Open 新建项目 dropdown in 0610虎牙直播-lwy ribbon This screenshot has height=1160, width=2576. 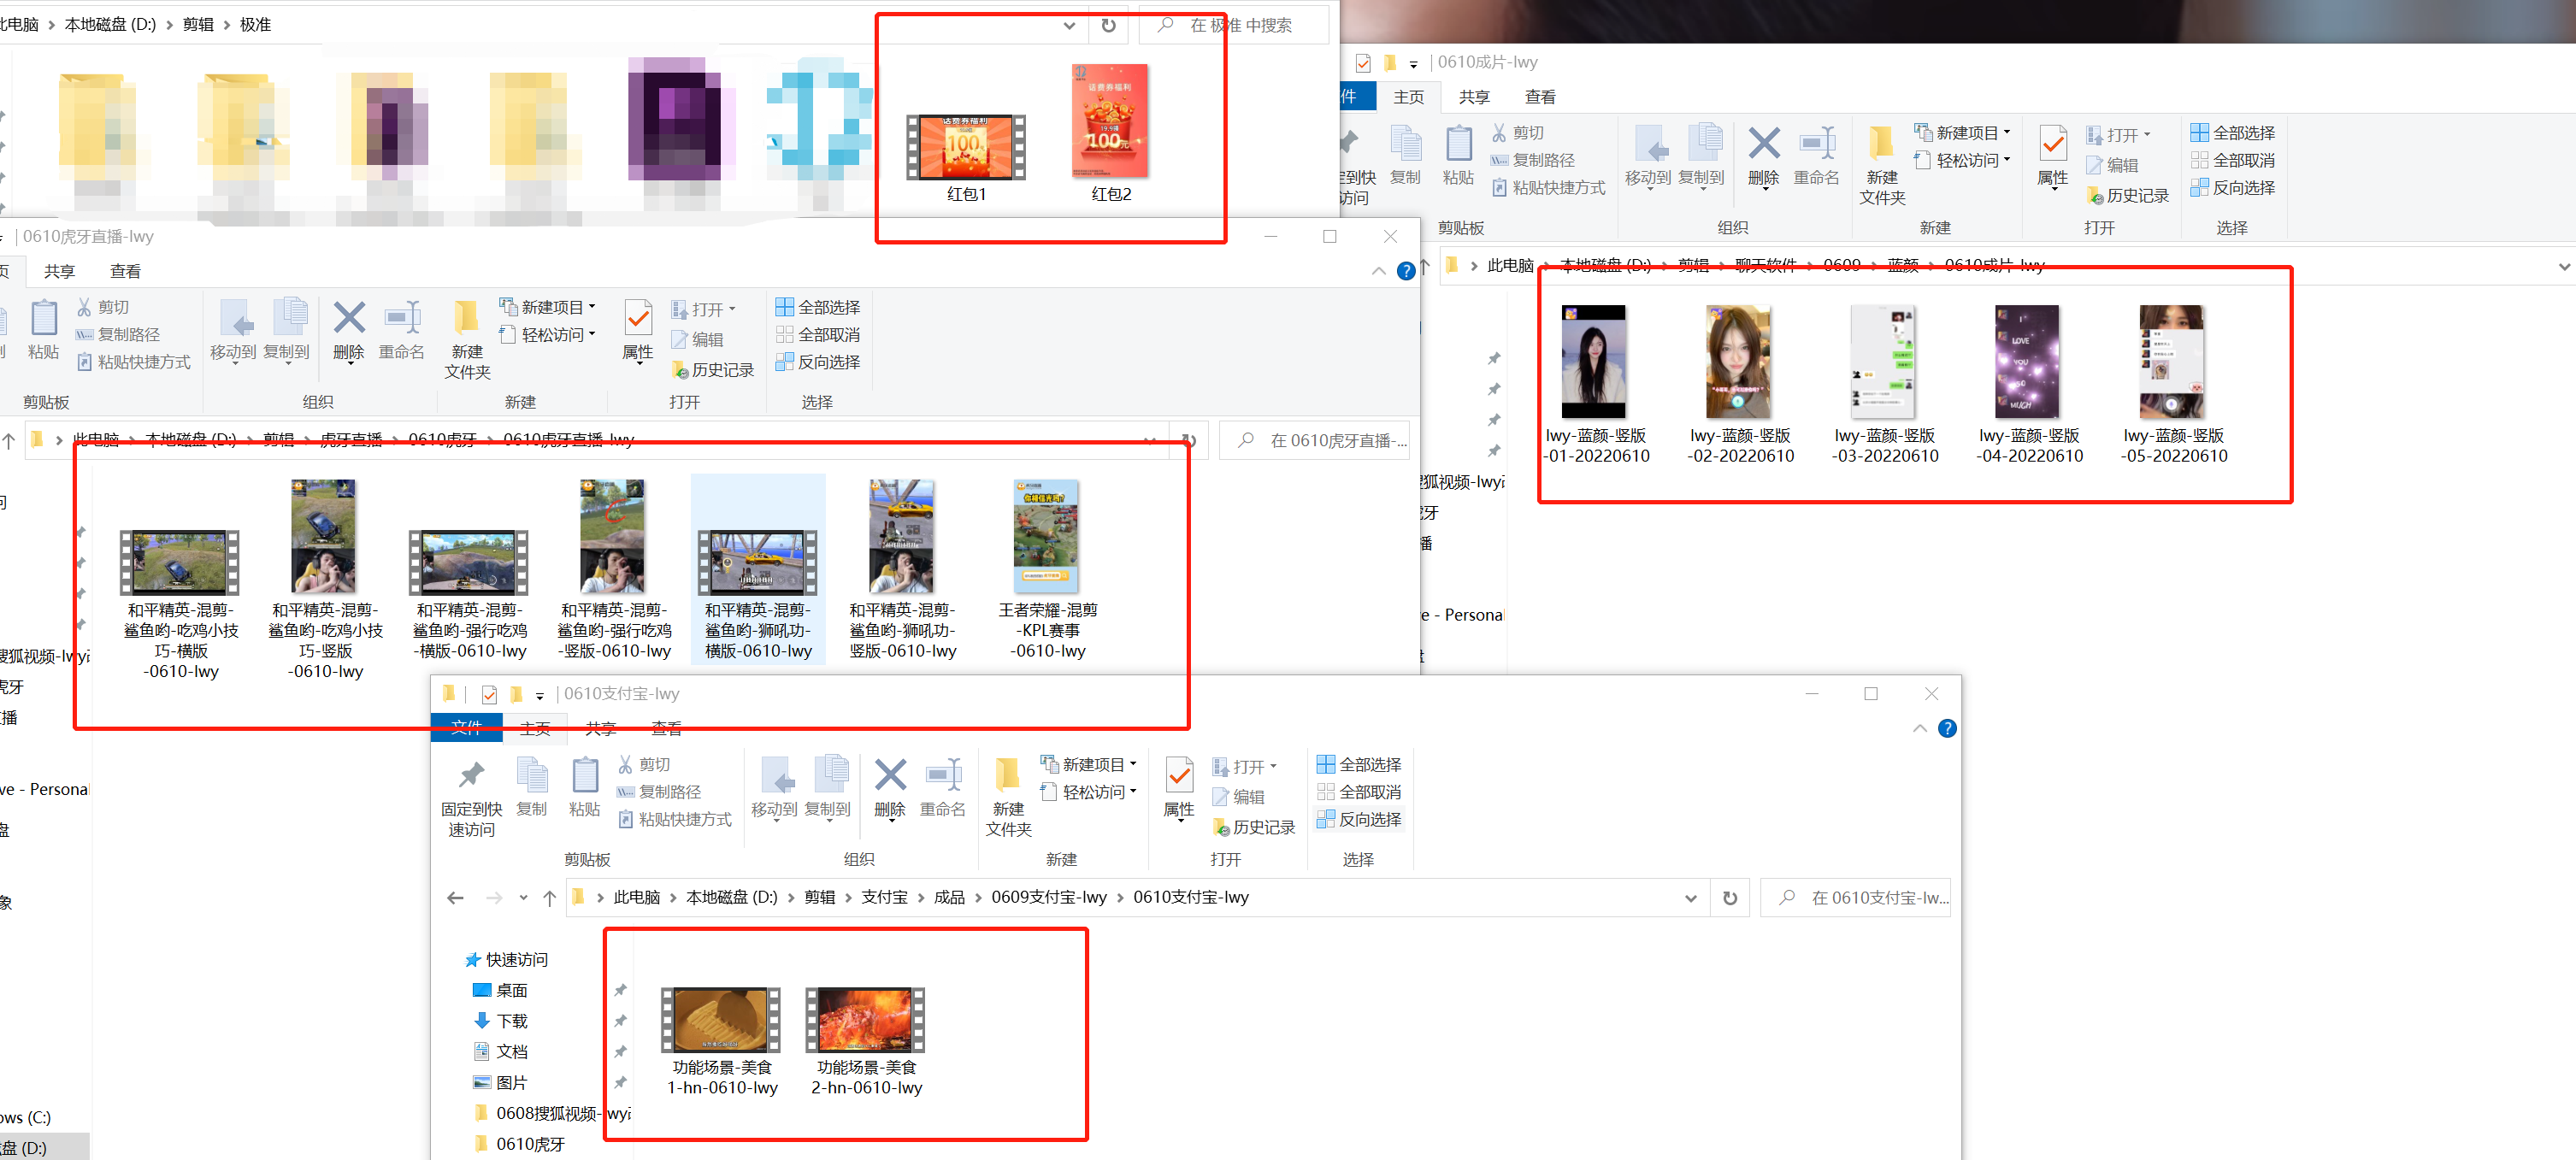(547, 307)
